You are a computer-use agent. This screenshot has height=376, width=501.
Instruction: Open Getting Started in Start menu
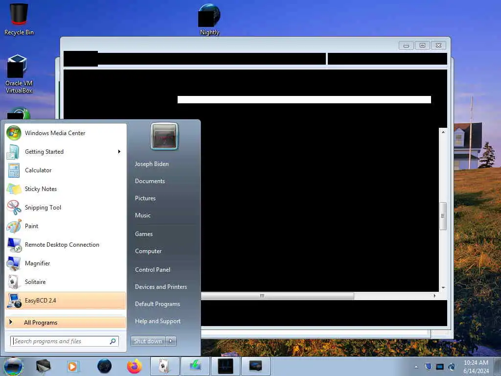pos(66,152)
